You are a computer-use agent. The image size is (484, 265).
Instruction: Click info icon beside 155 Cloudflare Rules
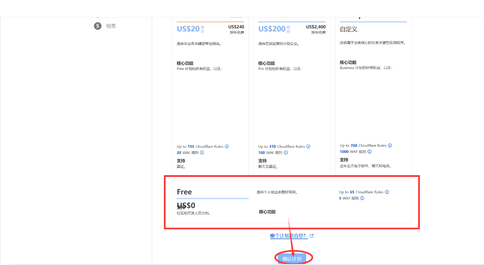click(x=227, y=147)
